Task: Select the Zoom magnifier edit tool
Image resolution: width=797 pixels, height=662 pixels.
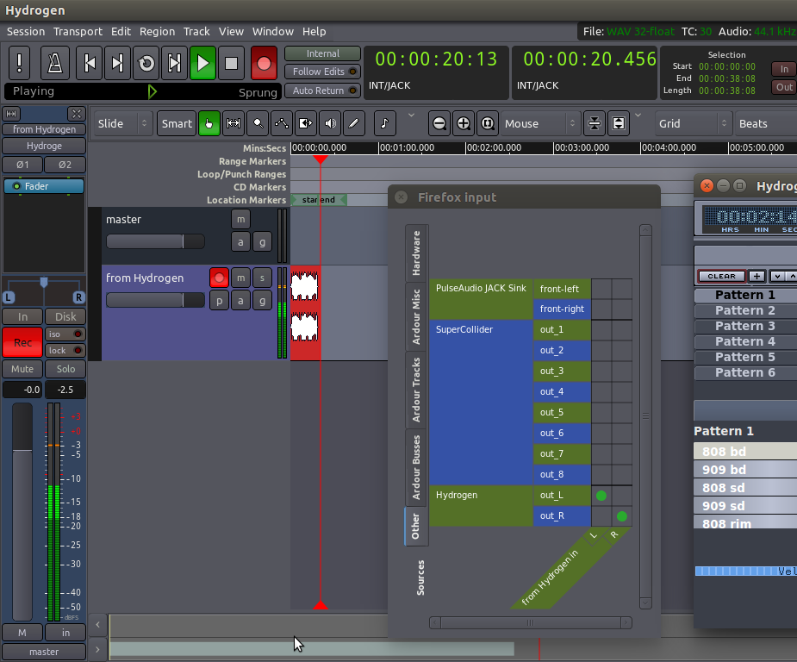Action: pyautogui.click(x=257, y=123)
